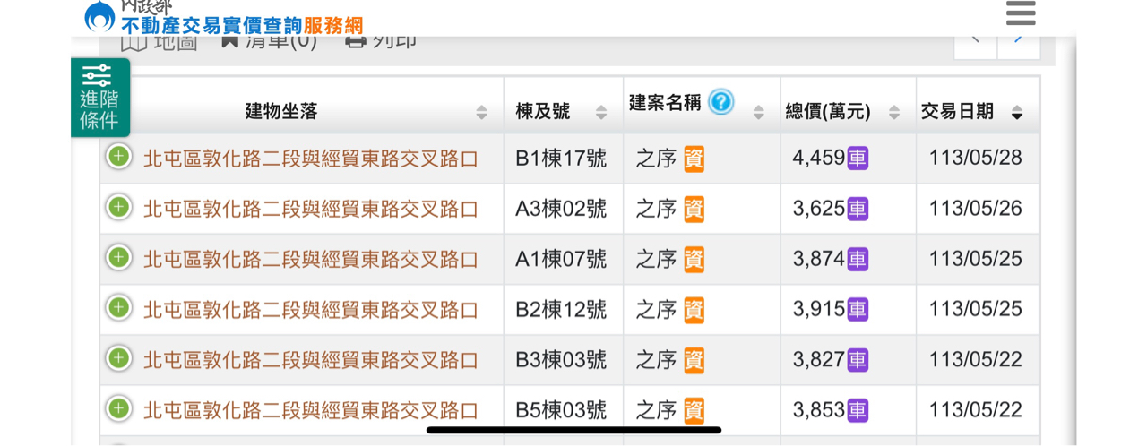Go to previous page arrow
The width and height of the screenshot is (1147, 446).
976,41
